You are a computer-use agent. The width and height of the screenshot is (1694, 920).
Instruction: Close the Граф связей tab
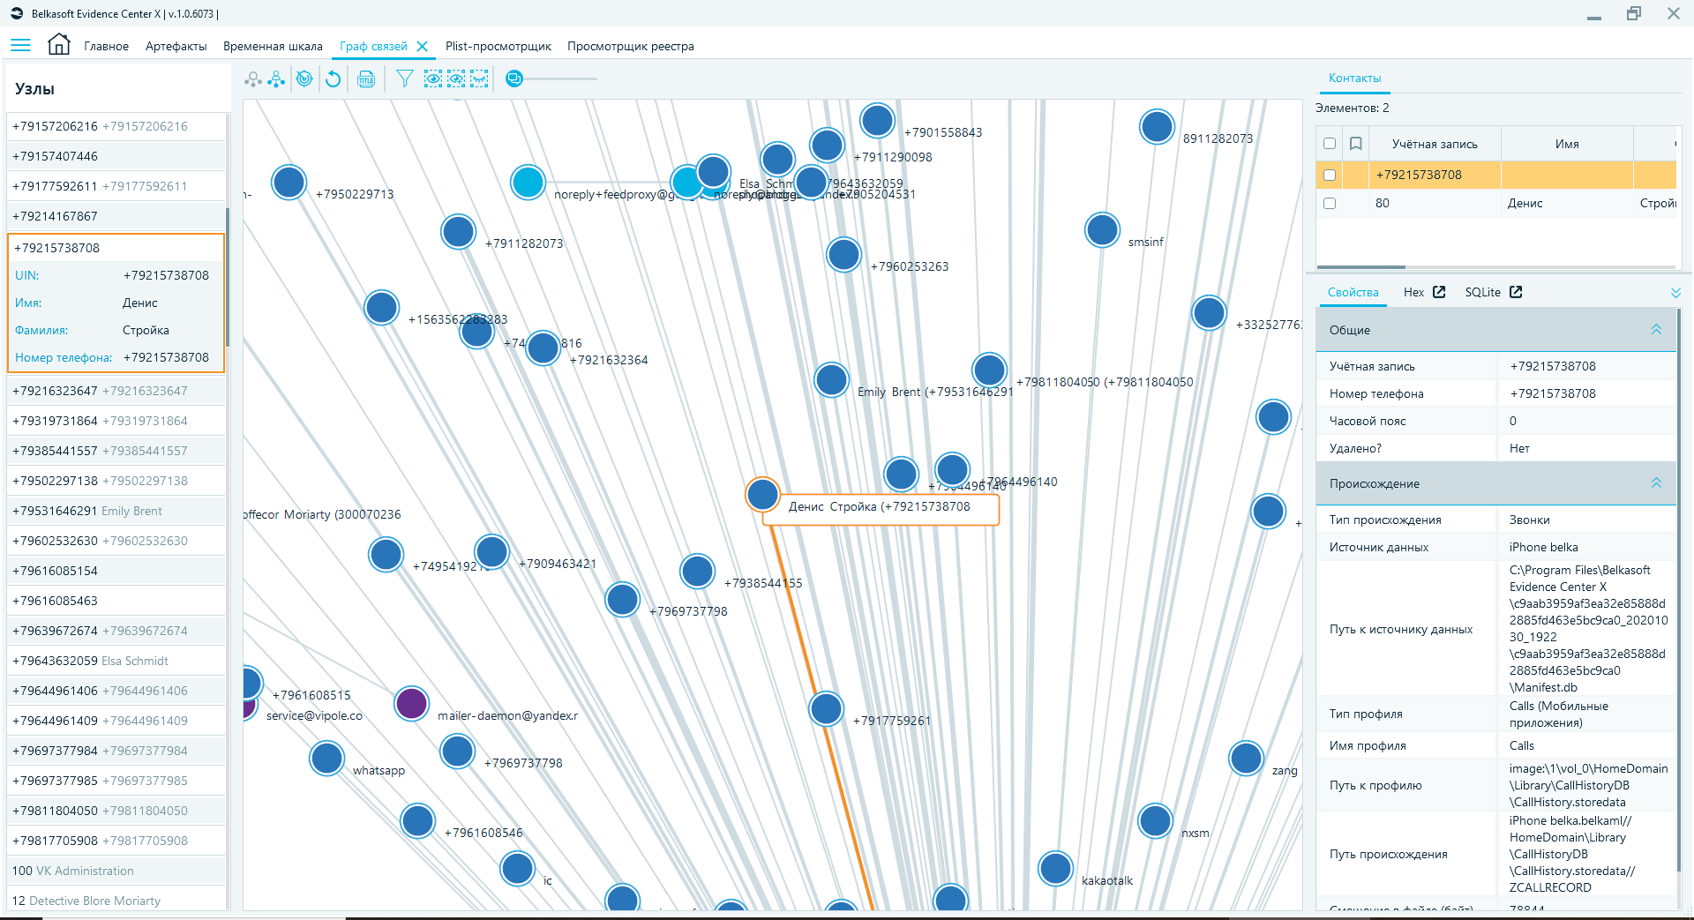point(423,46)
